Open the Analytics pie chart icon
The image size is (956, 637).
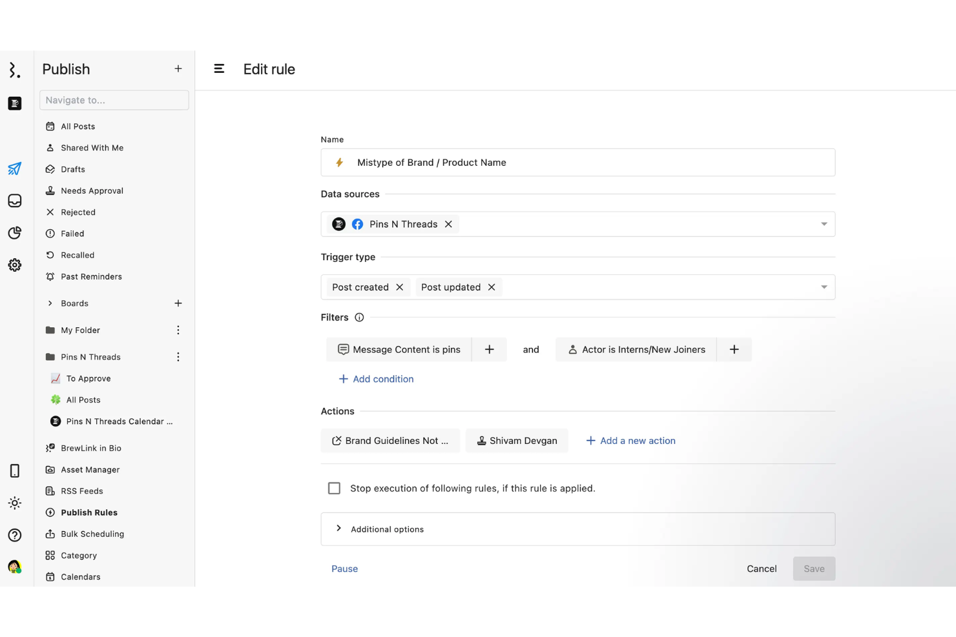click(14, 232)
